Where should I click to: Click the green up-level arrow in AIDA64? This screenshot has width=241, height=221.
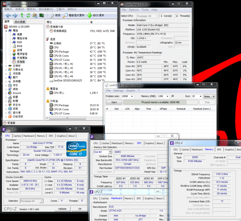(x=22, y=15)
